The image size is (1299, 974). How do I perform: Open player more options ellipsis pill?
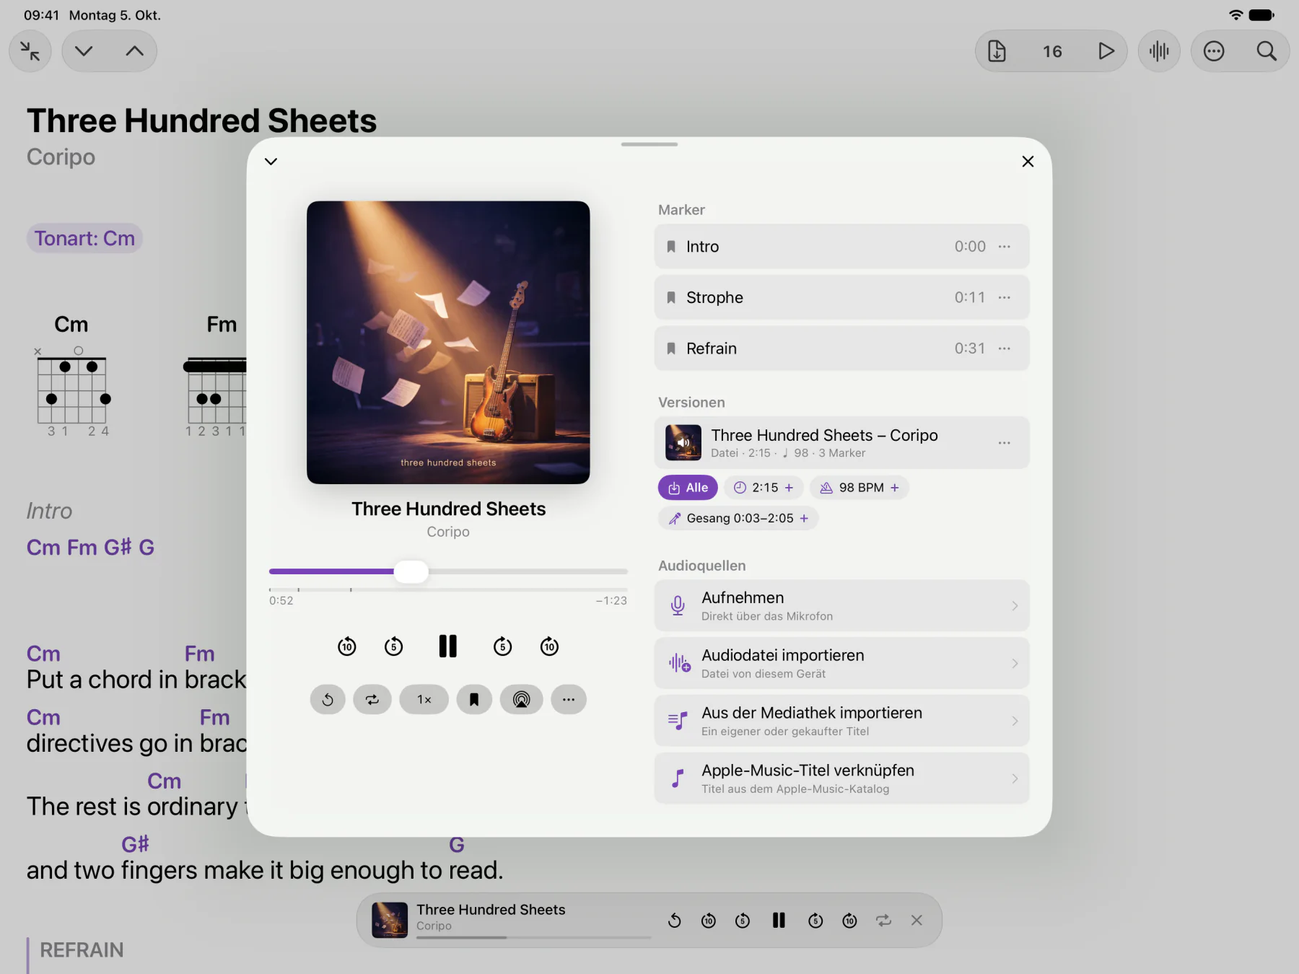click(x=569, y=700)
